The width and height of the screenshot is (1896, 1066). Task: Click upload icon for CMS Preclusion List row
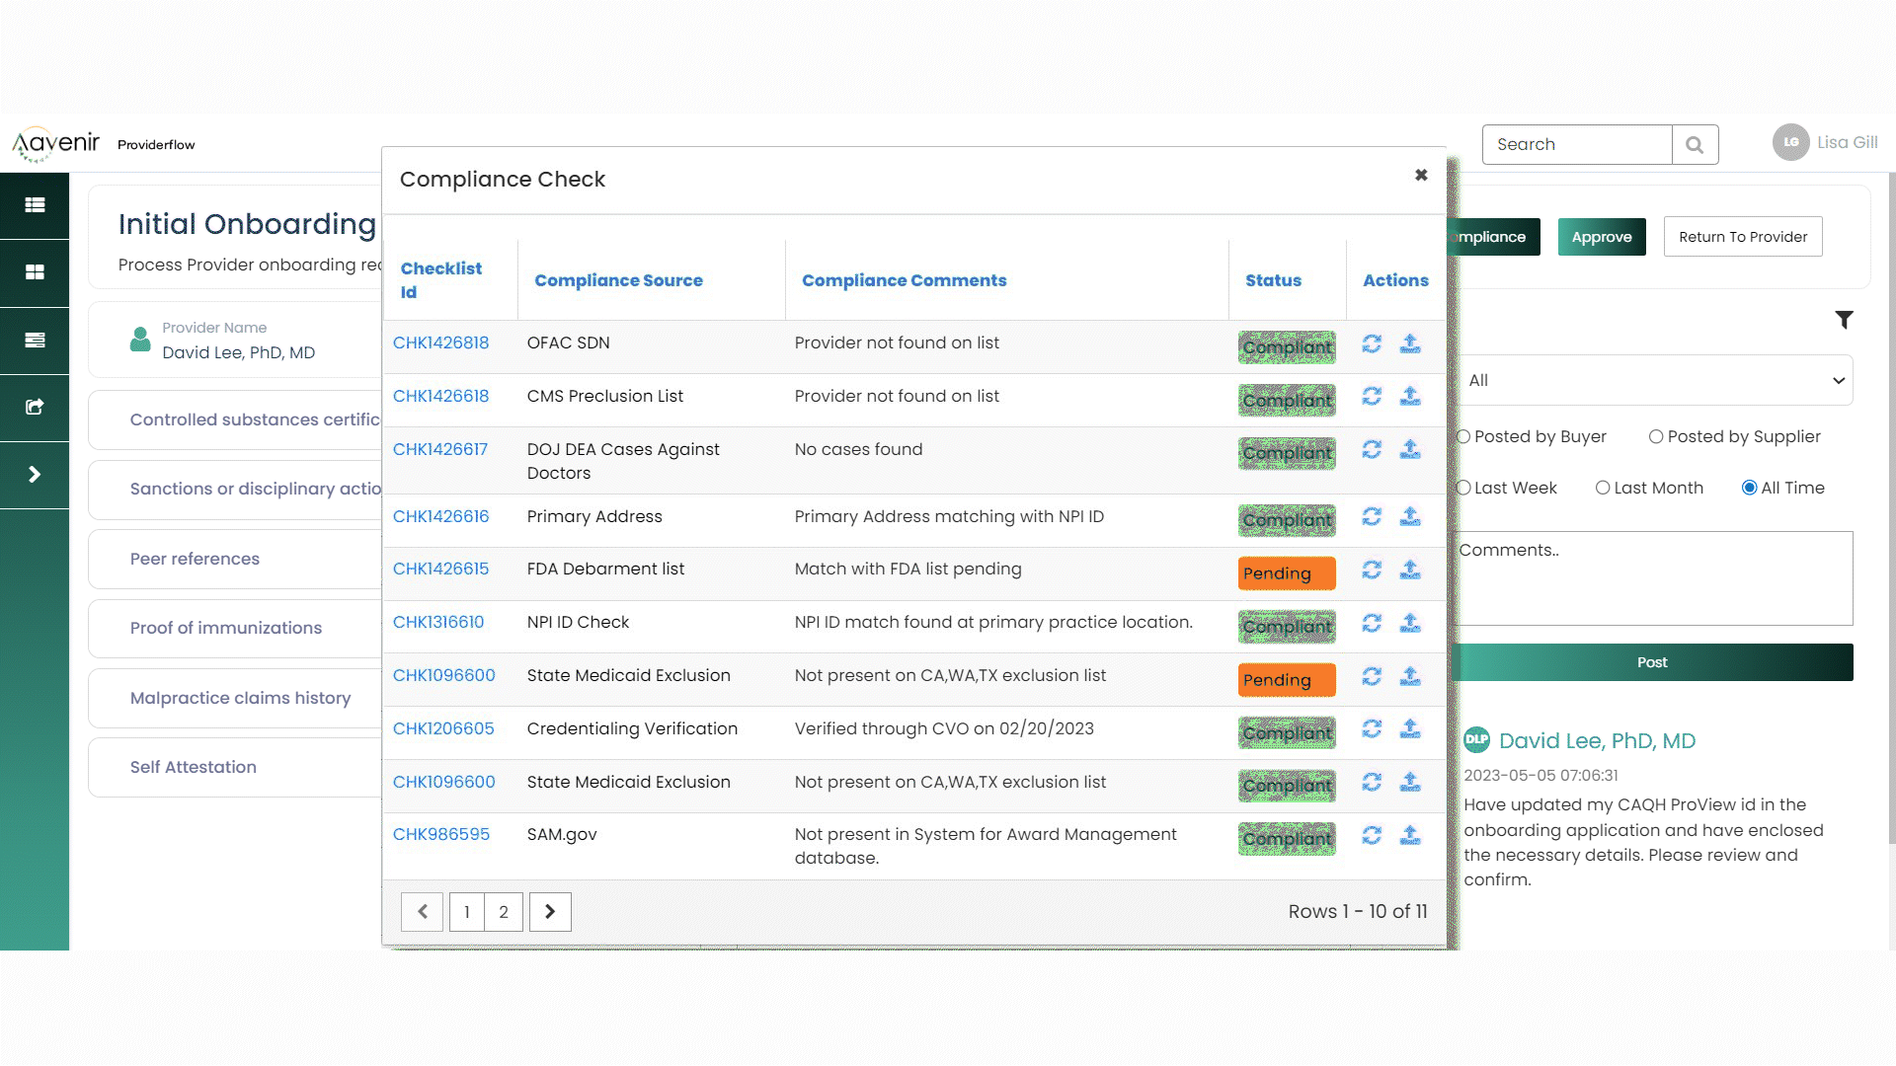(x=1410, y=397)
